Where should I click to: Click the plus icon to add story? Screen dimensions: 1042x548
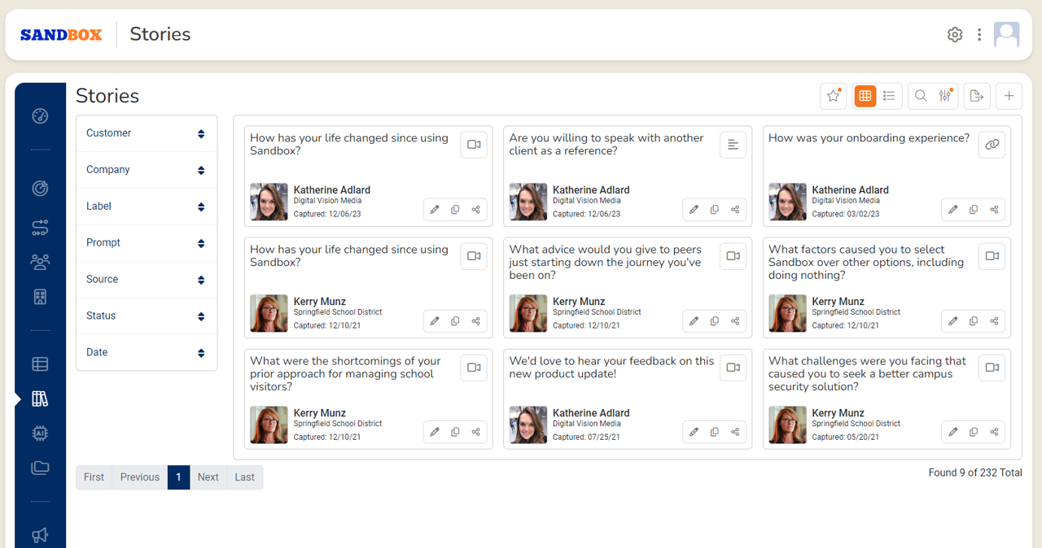tap(1009, 96)
